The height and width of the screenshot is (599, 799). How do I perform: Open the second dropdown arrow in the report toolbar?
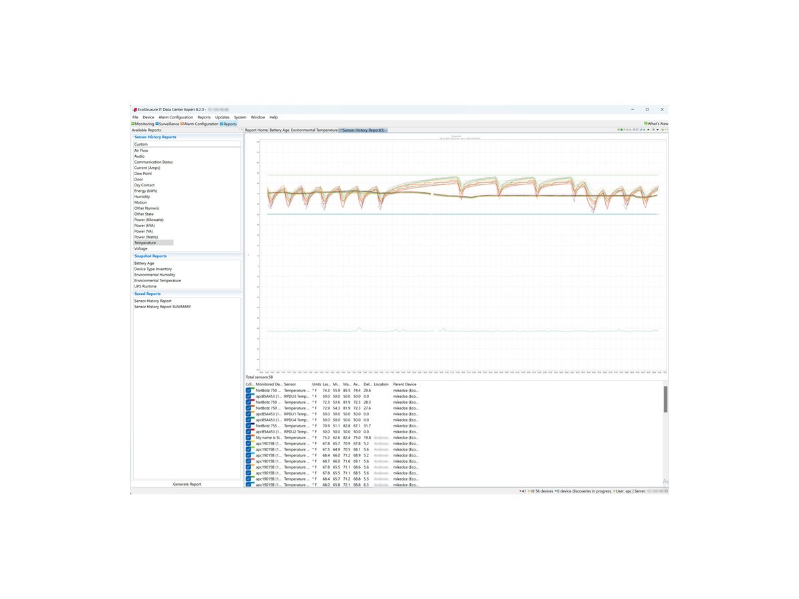click(658, 130)
